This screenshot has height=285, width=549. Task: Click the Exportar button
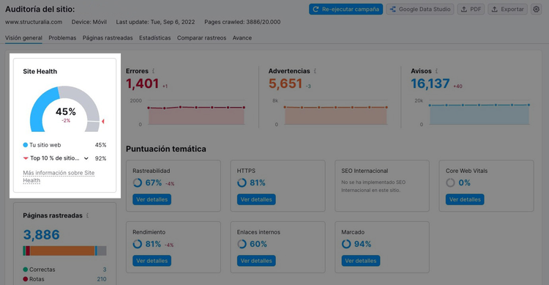(x=508, y=9)
